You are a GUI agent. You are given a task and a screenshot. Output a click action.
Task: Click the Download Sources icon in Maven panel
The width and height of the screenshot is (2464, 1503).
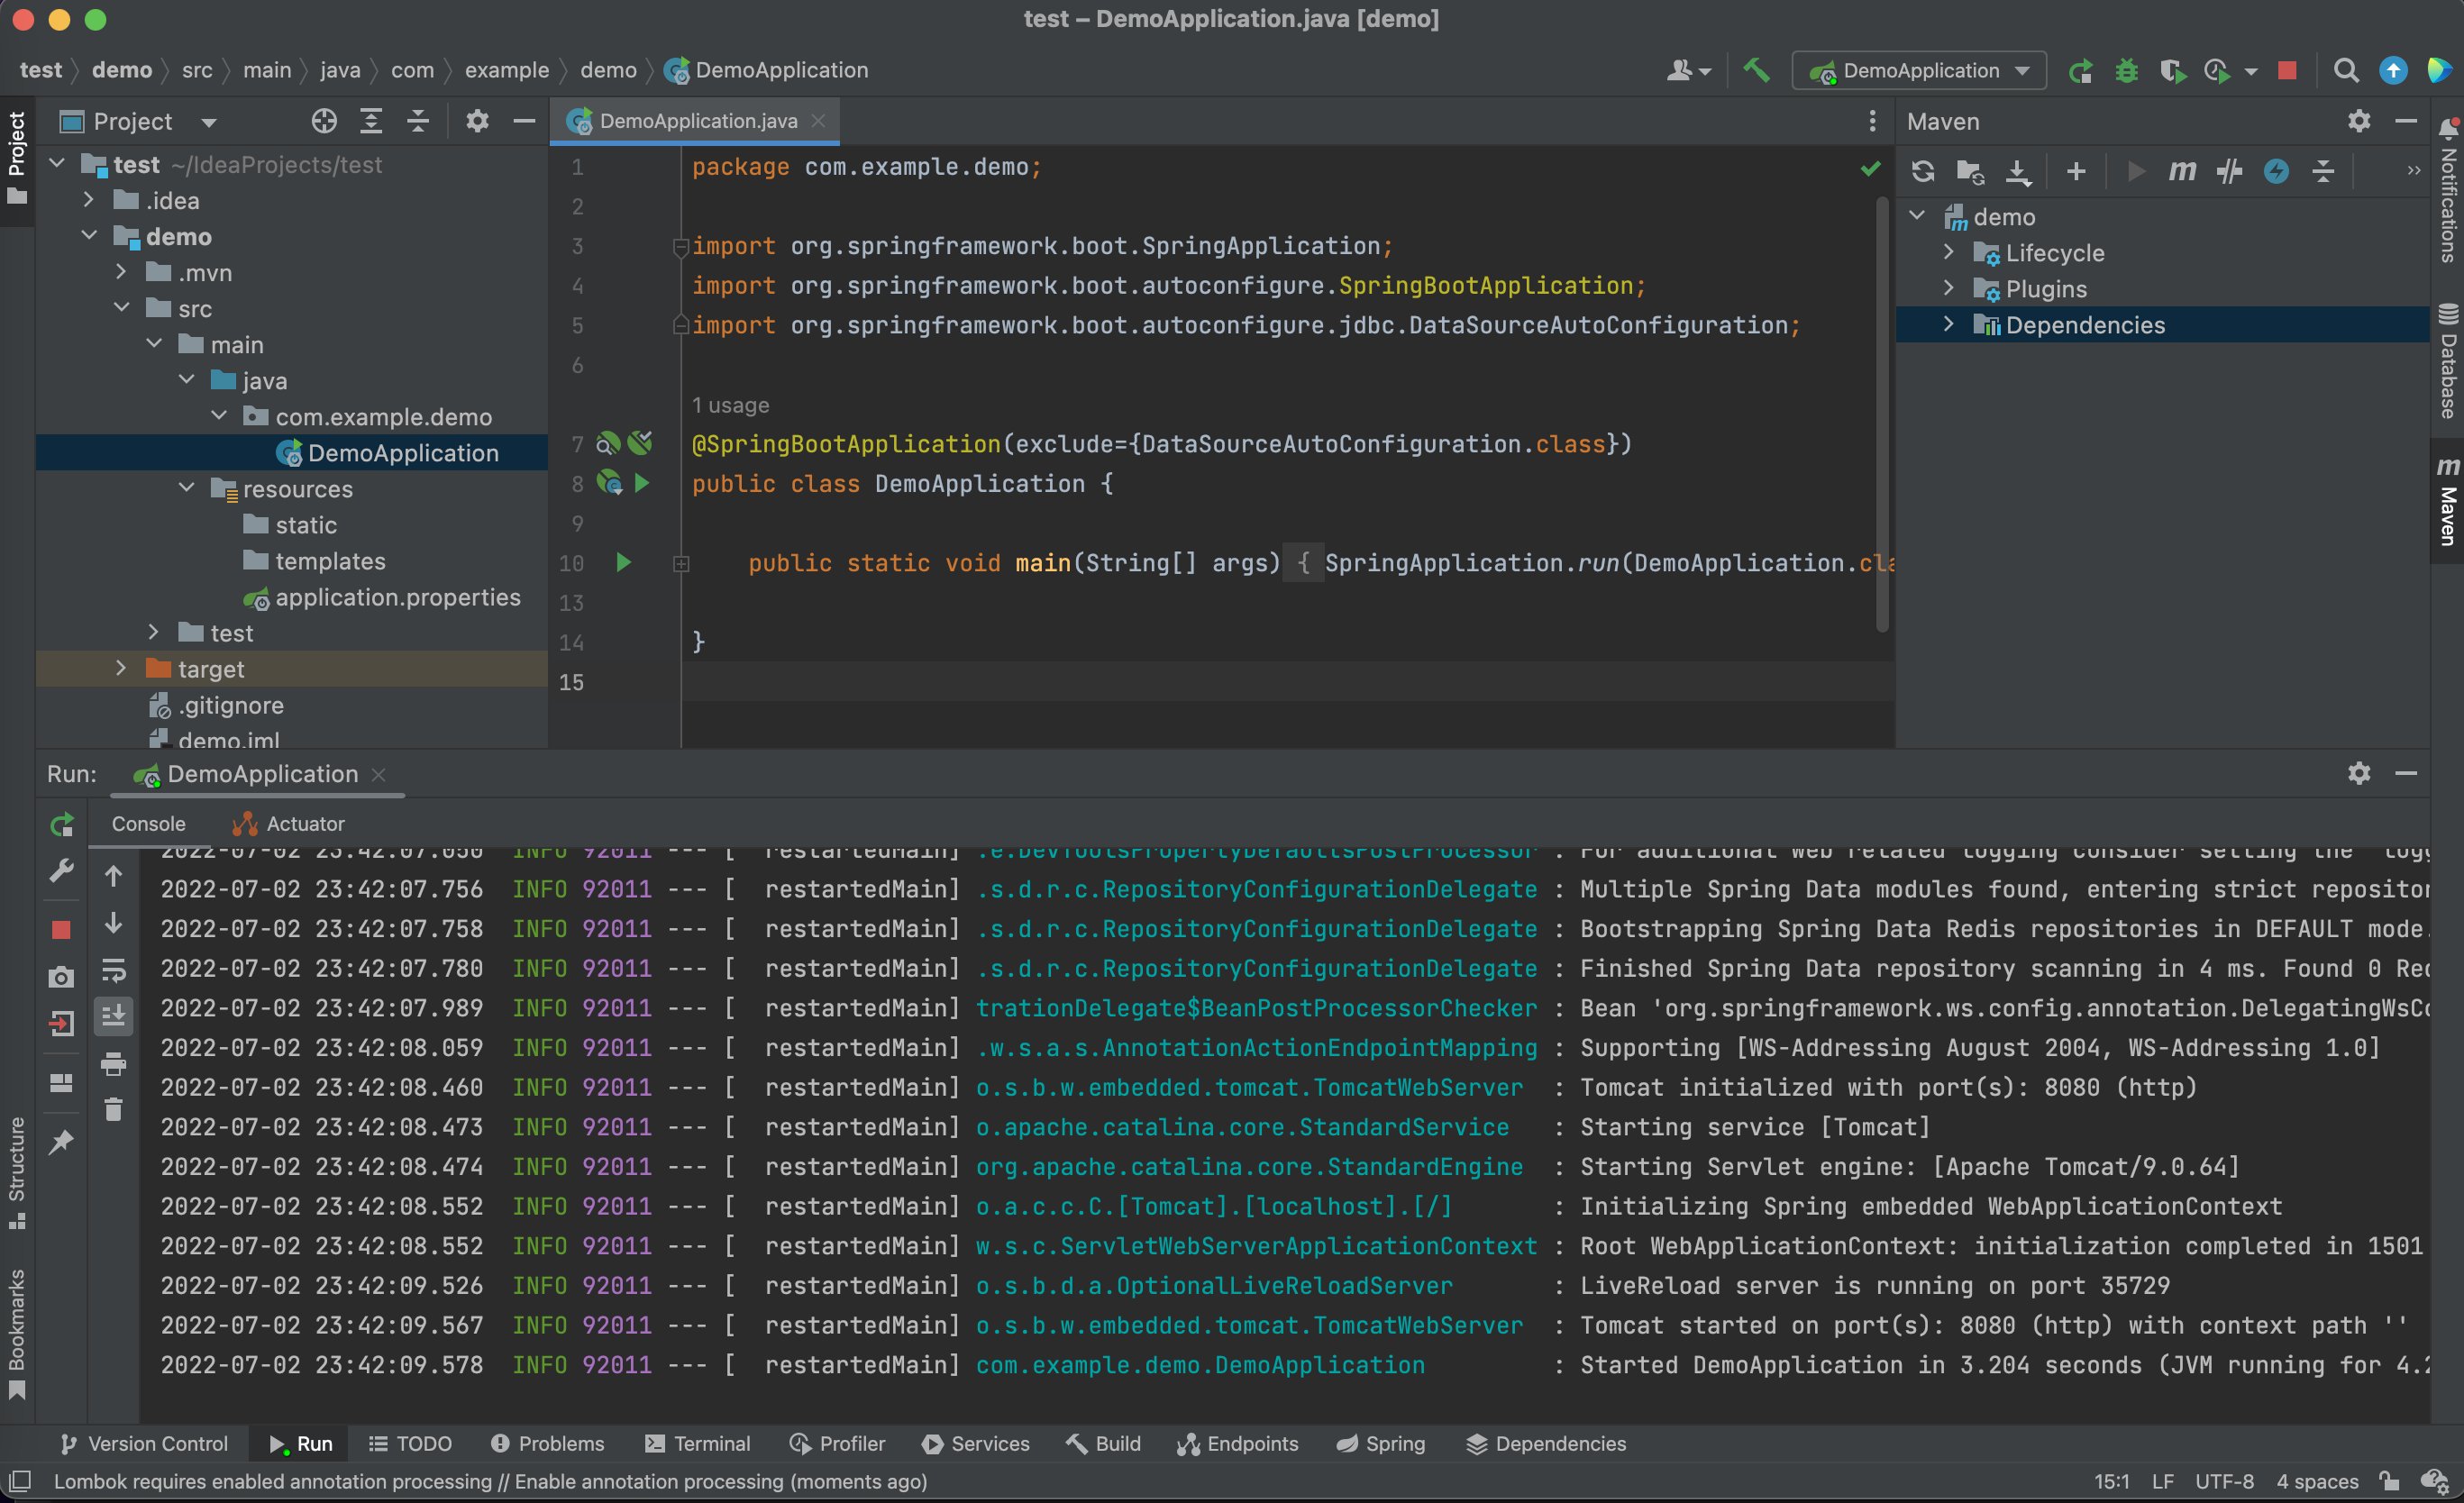coord(2018,172)
